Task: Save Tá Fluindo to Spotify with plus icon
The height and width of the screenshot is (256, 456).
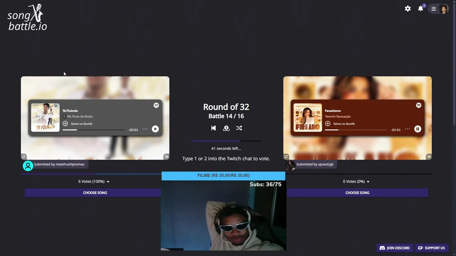Action: 65,123
